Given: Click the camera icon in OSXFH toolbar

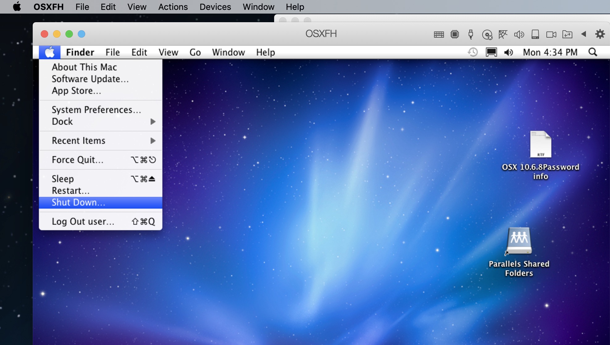Looking at the screenshot, I should pyautogui.click(x=551, y=34).
